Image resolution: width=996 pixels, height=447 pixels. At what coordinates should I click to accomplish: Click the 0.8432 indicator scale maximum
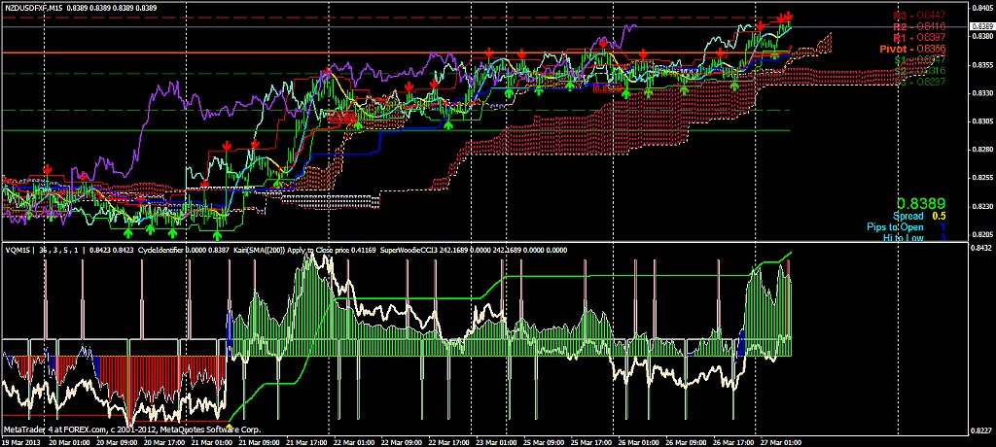[980, 248]
